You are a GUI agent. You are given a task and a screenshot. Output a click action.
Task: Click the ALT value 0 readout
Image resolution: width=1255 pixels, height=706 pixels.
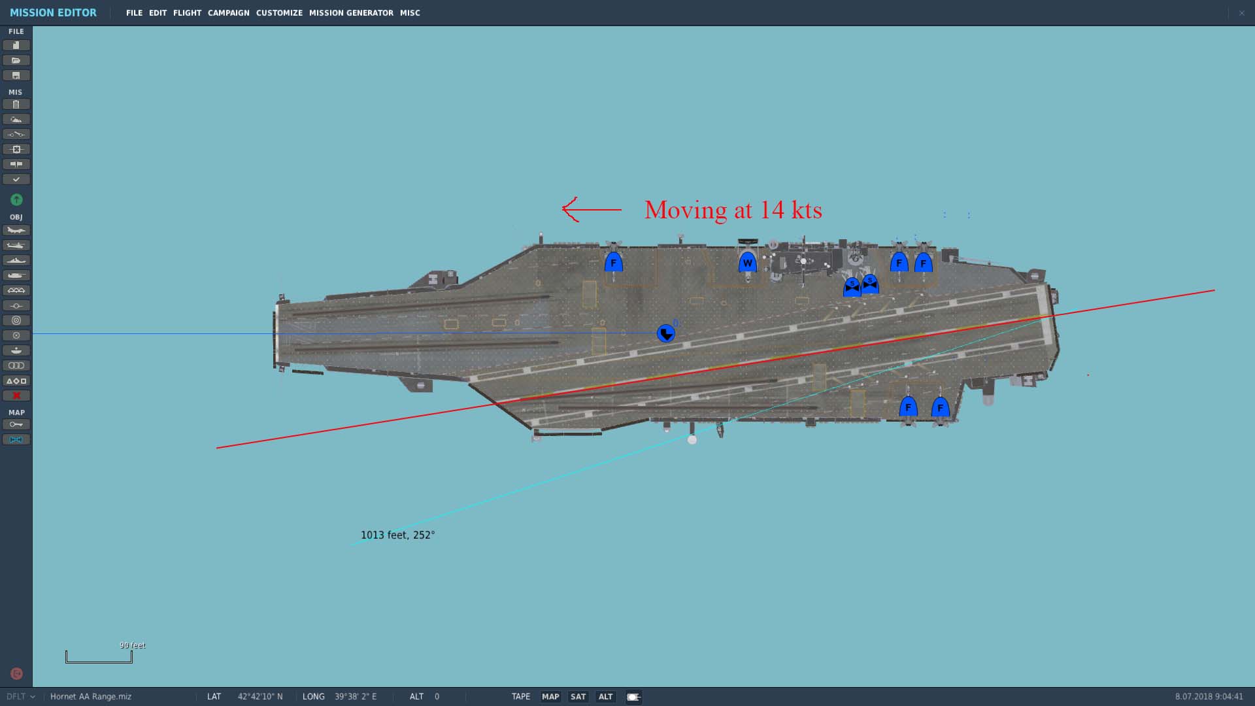coord(437,697)
